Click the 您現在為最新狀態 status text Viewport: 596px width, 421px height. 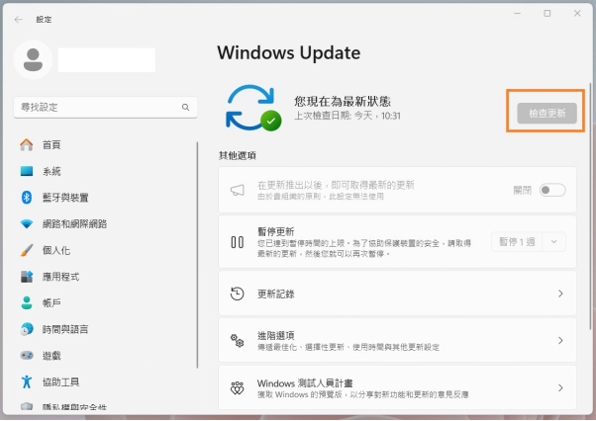coord(343,101)
